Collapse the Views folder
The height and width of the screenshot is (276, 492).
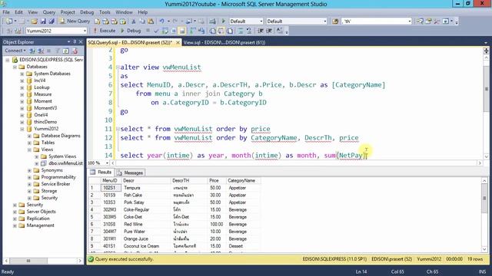pyautogui.click(x=29, y=149)
